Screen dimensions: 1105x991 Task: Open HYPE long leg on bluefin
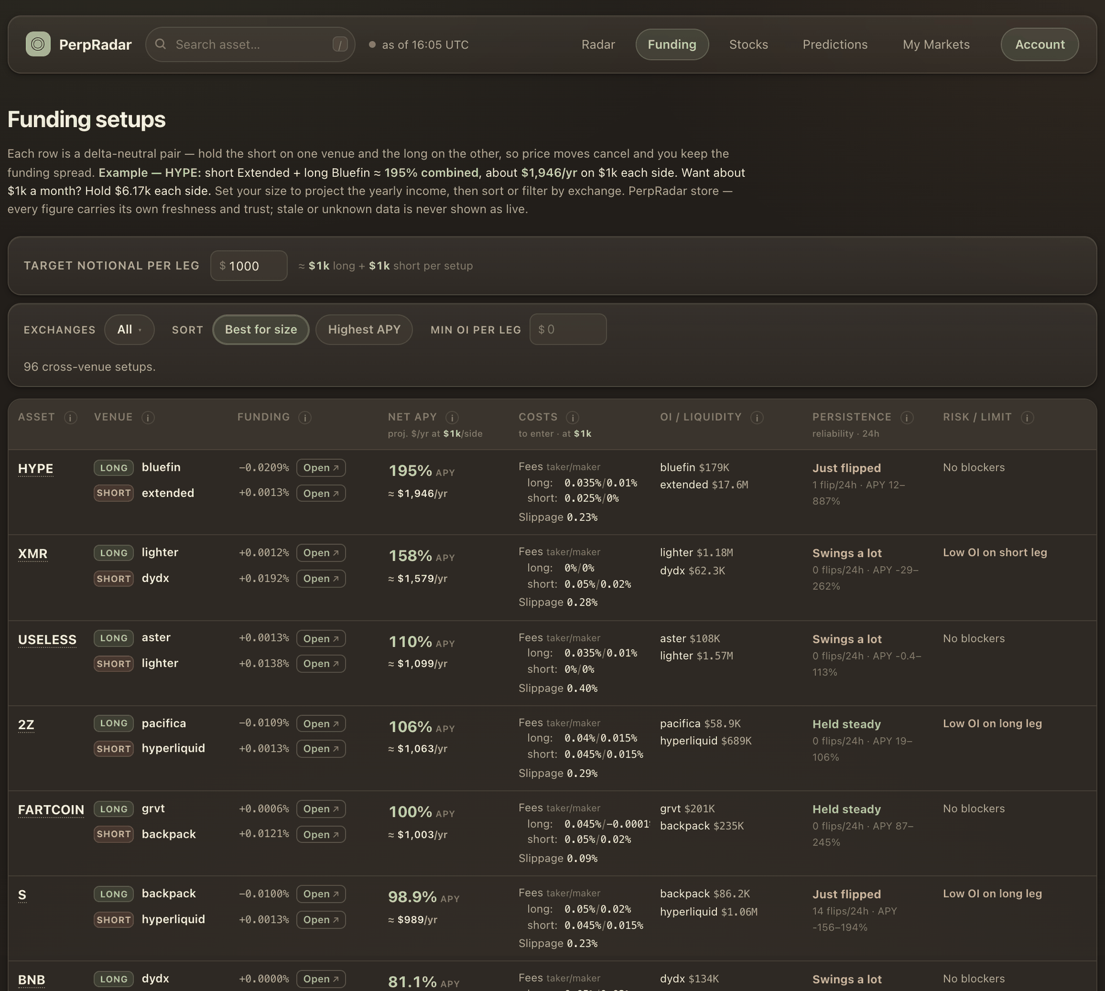pos(321,468)
